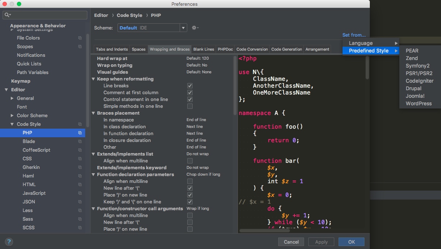Collapse Function/constructor call arguments section
The height and width of the screenshot is (249, 441).
[x=93, y=208]
